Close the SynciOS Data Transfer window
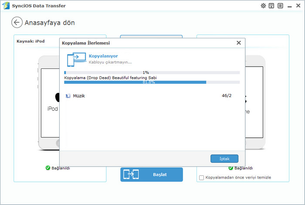 (x=298, y=6)
